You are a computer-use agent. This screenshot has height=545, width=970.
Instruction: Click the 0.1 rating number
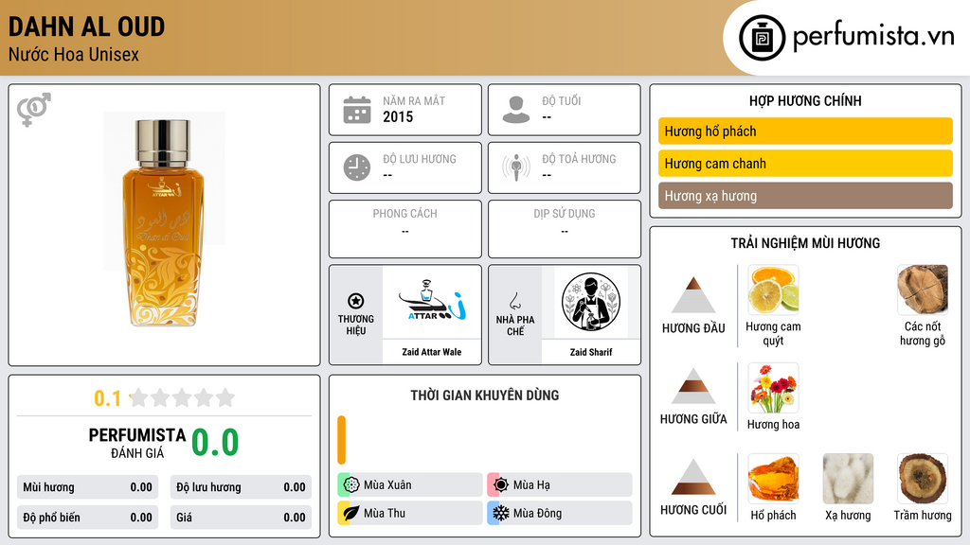108,398
